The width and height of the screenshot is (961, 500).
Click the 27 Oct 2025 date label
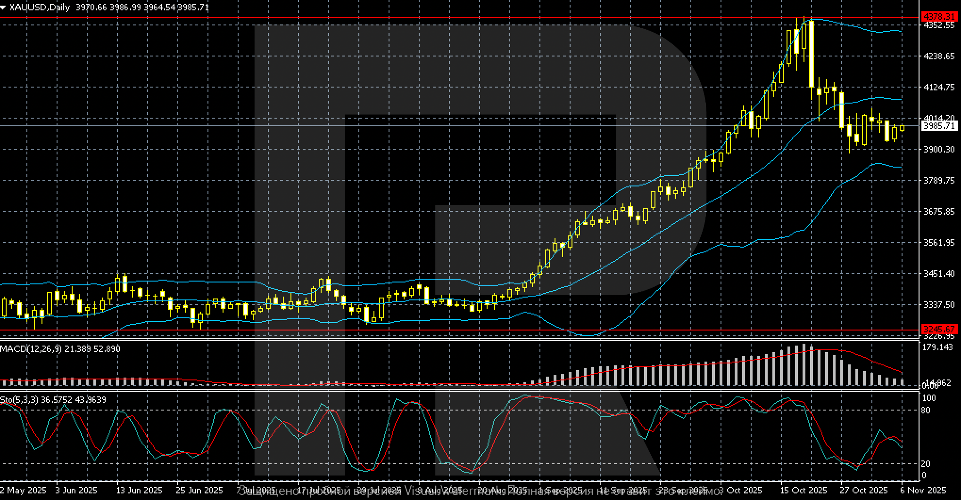[x=864, y=490]
